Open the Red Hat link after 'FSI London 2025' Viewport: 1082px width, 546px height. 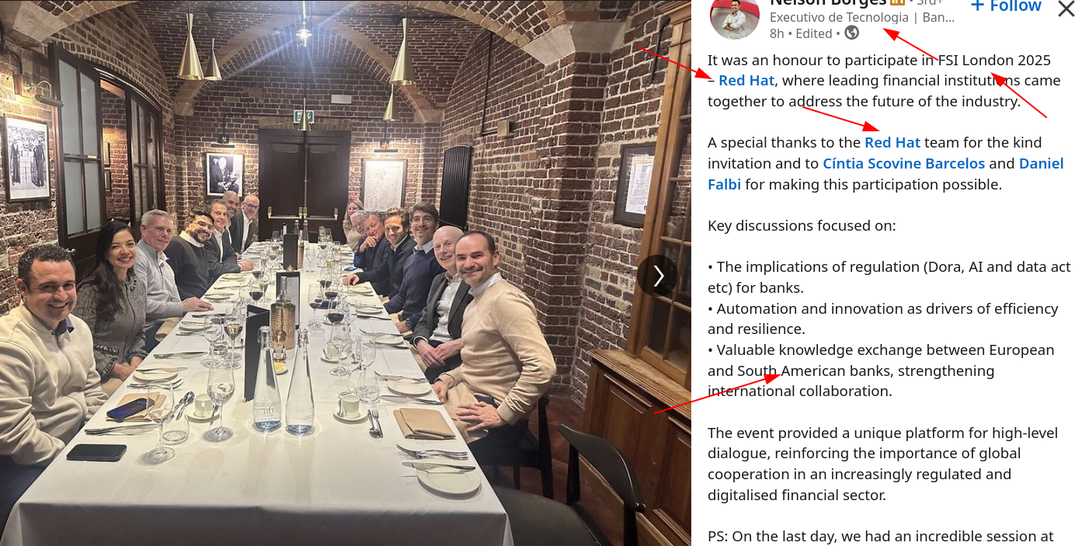[x=746, y=81]
